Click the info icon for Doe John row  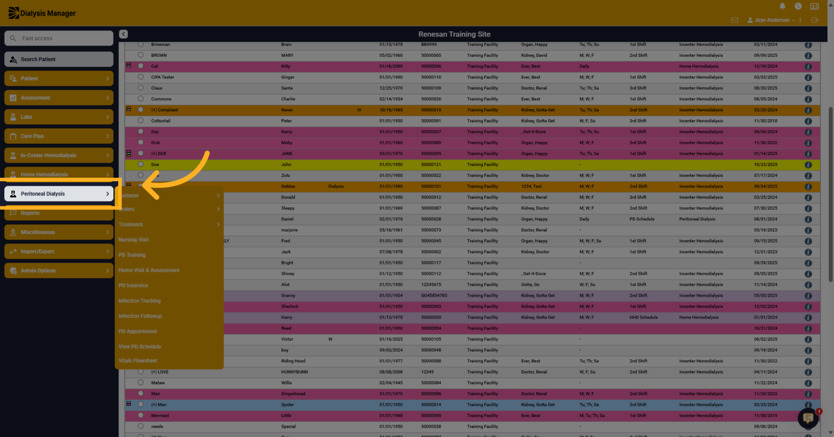point(808,165)
